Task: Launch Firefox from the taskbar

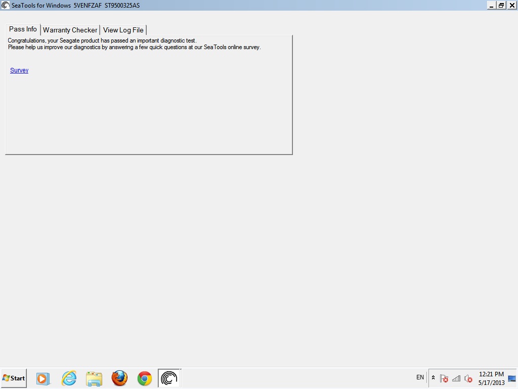Action: click(x=119, y=378)
